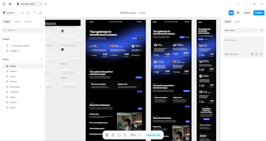Open the Recruiters collection page
Viewport: 266px width, 141px height.
pyautogui.click(x=15, y=87)
